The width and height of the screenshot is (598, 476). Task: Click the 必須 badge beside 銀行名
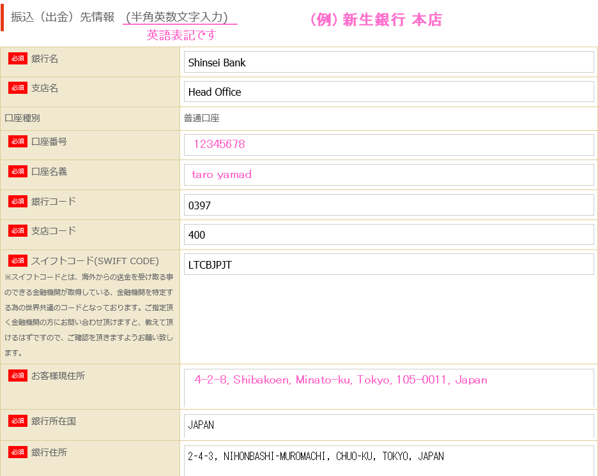pos(17,58)
